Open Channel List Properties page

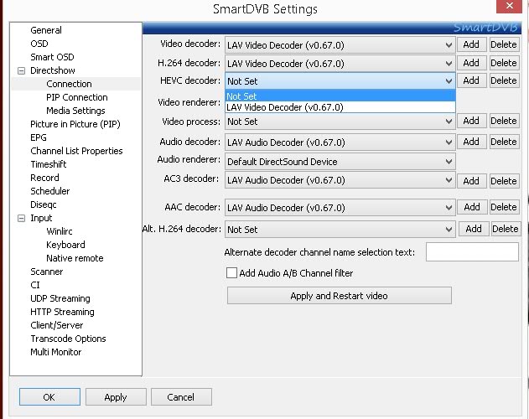76,151
